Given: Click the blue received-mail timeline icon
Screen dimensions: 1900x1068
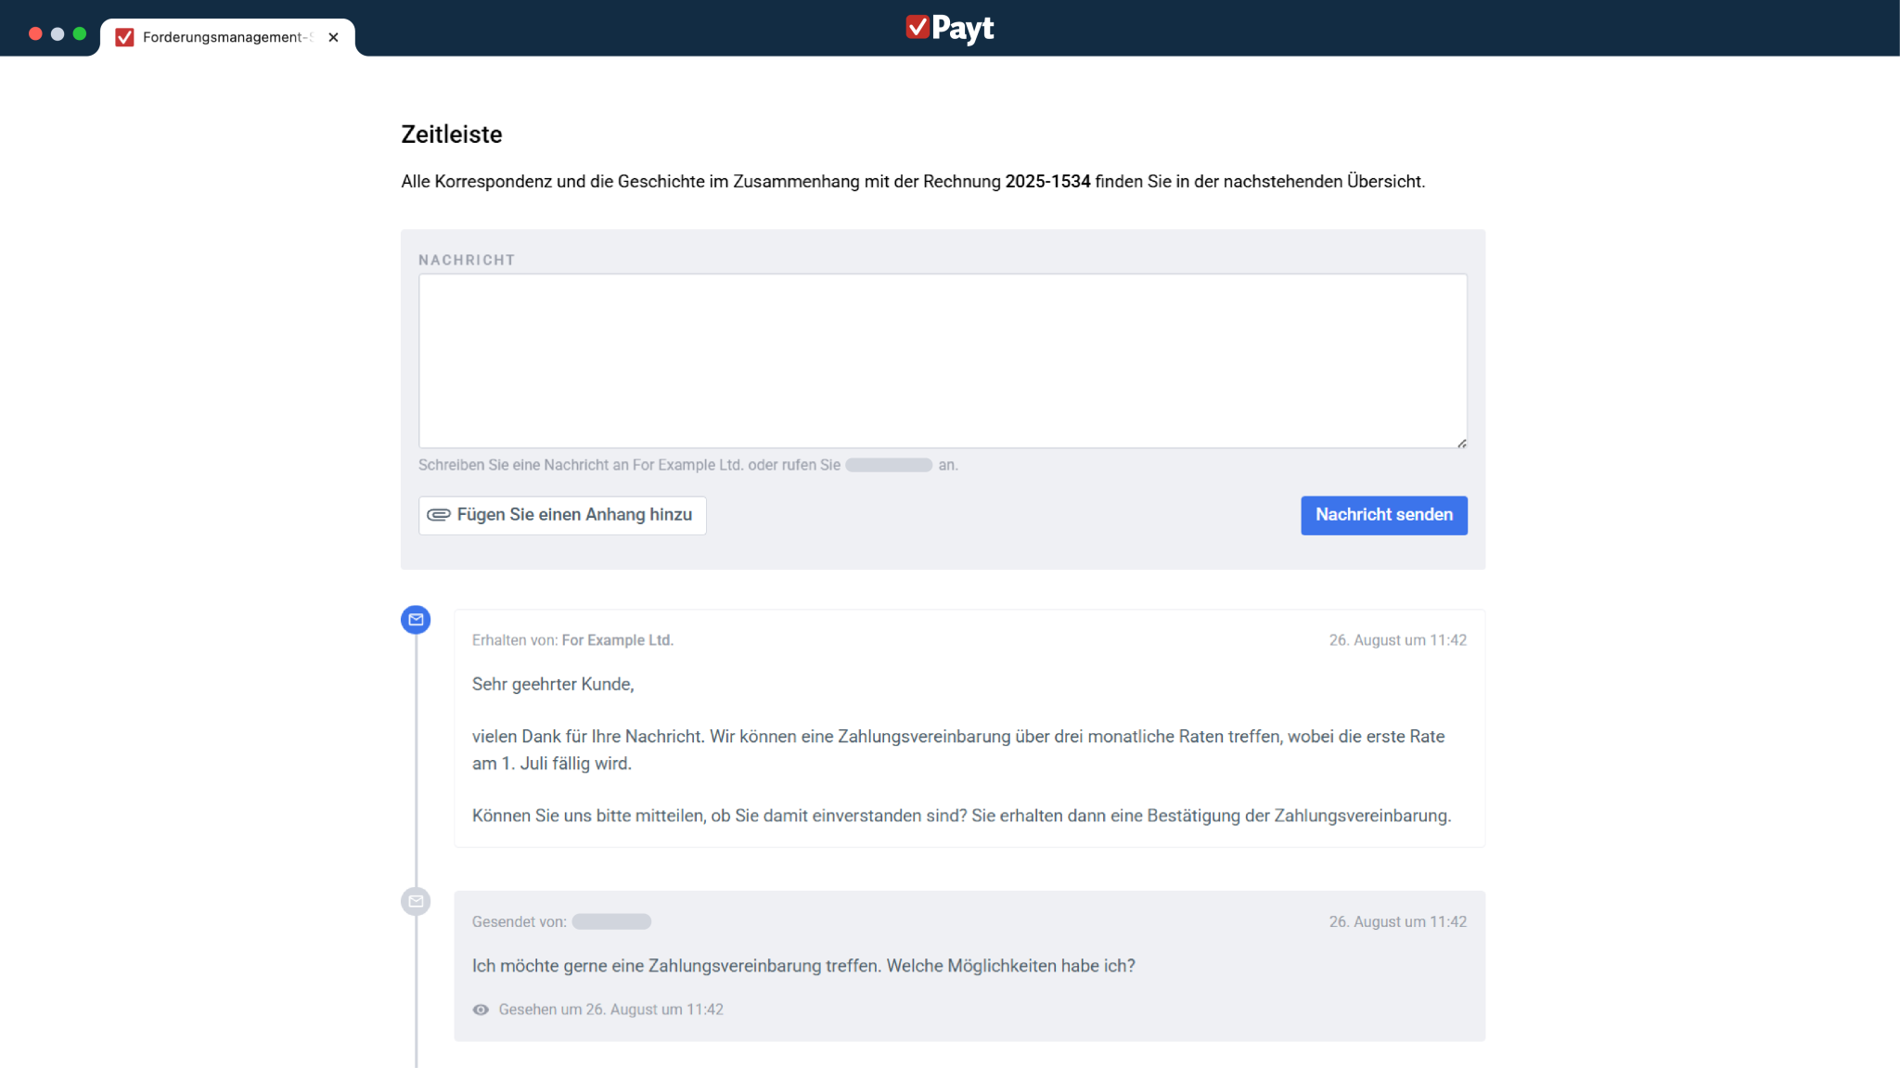Looking at the screenshot, I should [416, 620].
